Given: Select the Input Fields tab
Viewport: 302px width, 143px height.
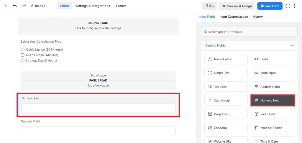Looking at the screenshot, I should tap(207, 17).
